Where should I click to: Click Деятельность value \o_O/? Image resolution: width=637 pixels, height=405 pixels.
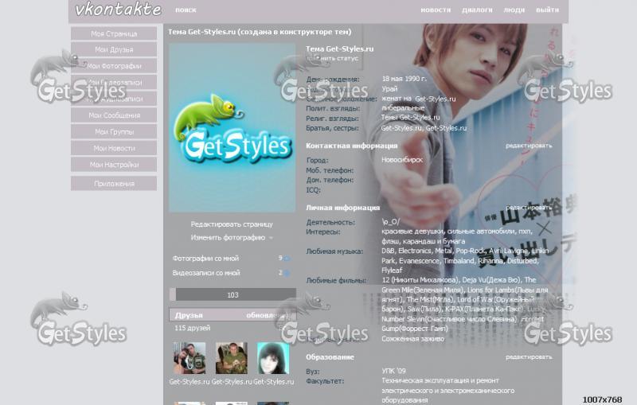click(x=390, y=222)
